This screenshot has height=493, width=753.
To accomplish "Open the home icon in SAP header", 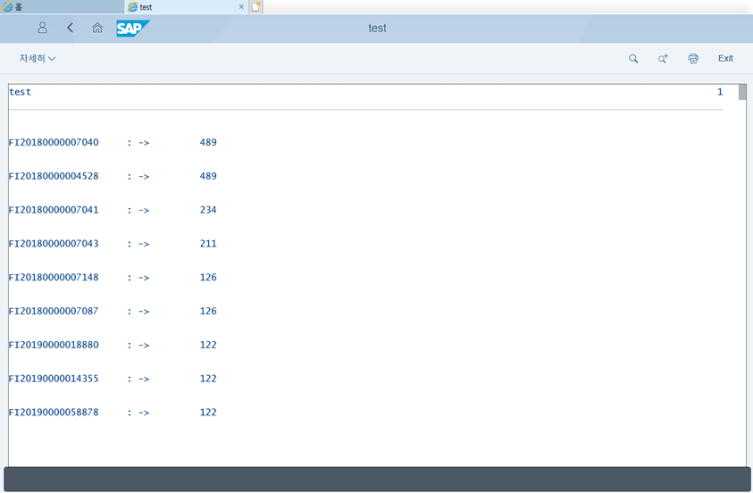I will click(97, 28).
